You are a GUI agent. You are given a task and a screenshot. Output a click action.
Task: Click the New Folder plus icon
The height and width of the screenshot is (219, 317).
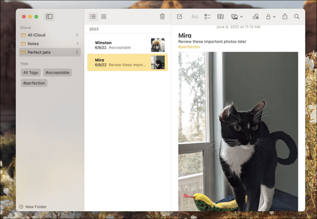[x=21, y=207]
